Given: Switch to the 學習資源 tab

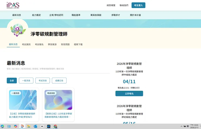Looking at the screenshot, I should point(52,44).
